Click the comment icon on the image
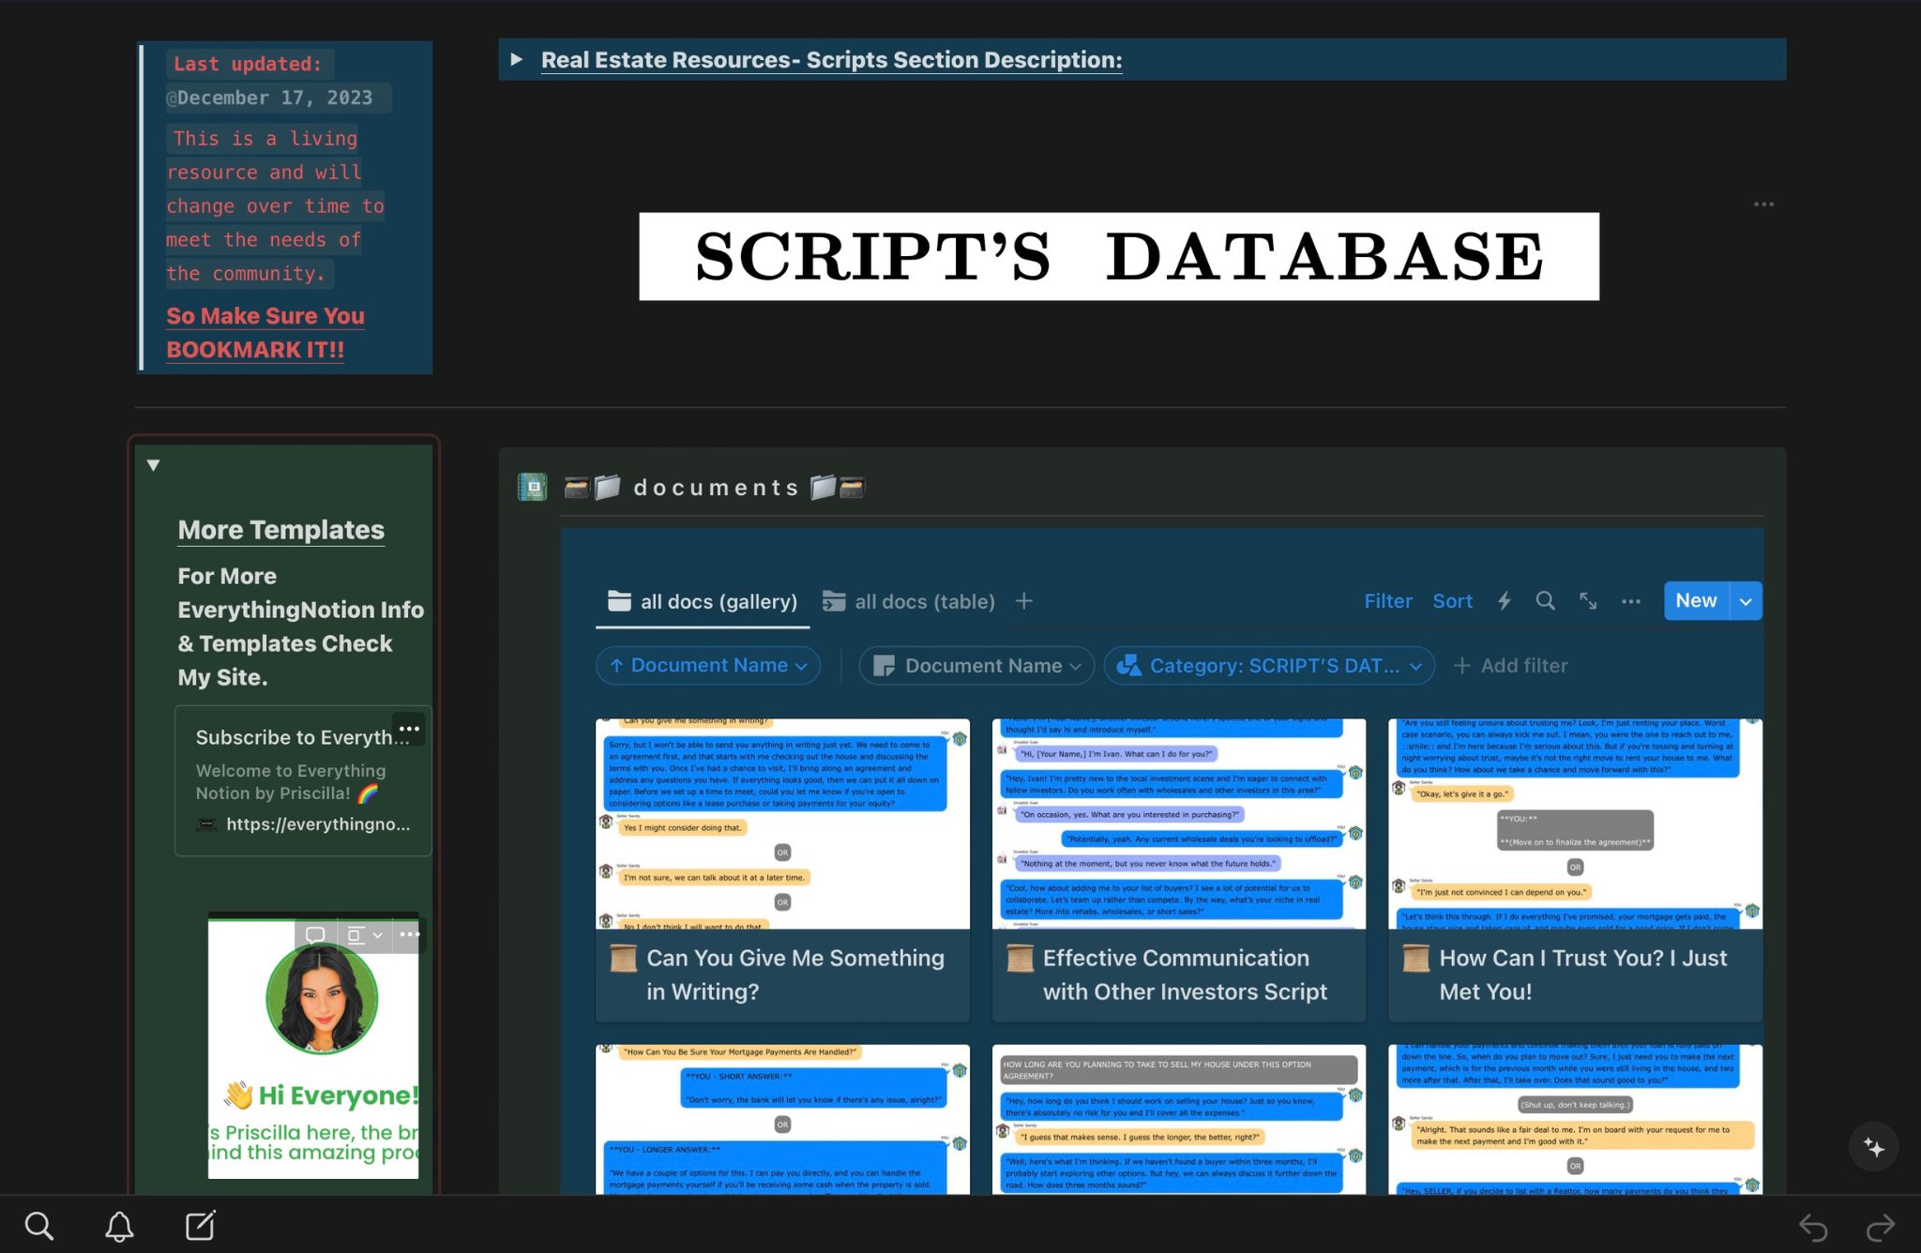 [x=315, y=935]
